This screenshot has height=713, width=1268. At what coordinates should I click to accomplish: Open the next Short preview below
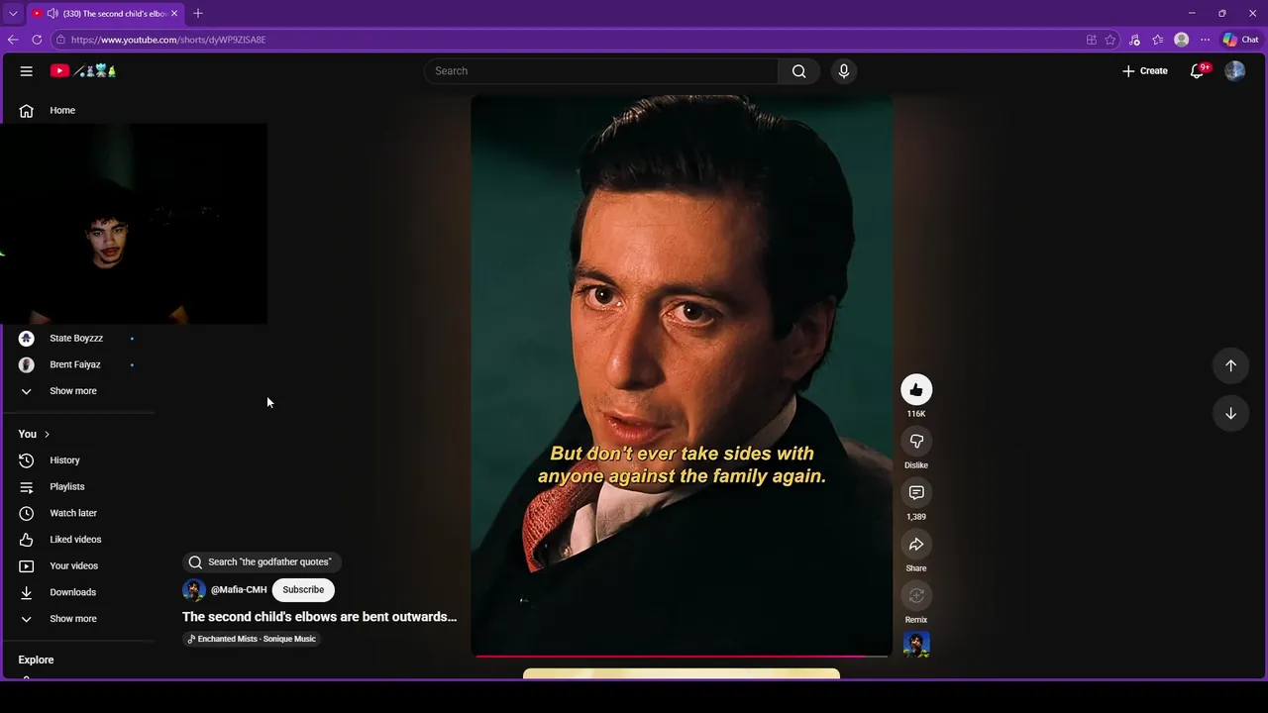682,674
